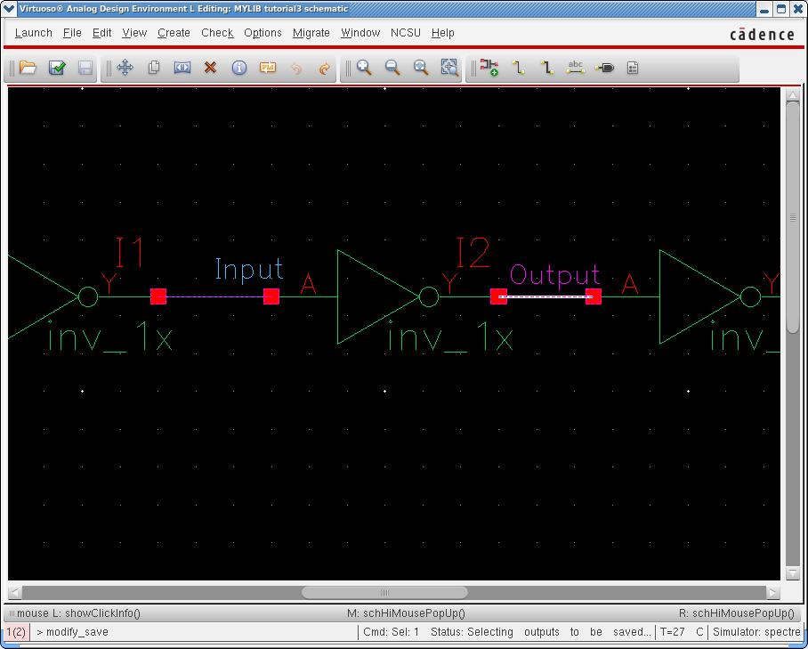Screen dimensions: 808x649
Task: Click the wire segment under Input label
Action: tap(214, 297)
